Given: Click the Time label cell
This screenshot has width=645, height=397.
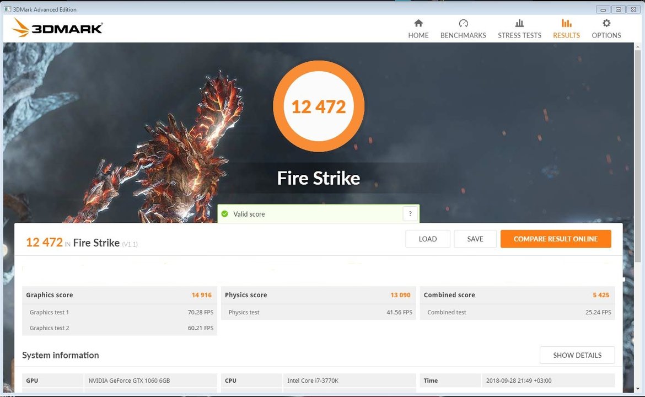Looking at the screenshot, I should (x=450, y=380).
